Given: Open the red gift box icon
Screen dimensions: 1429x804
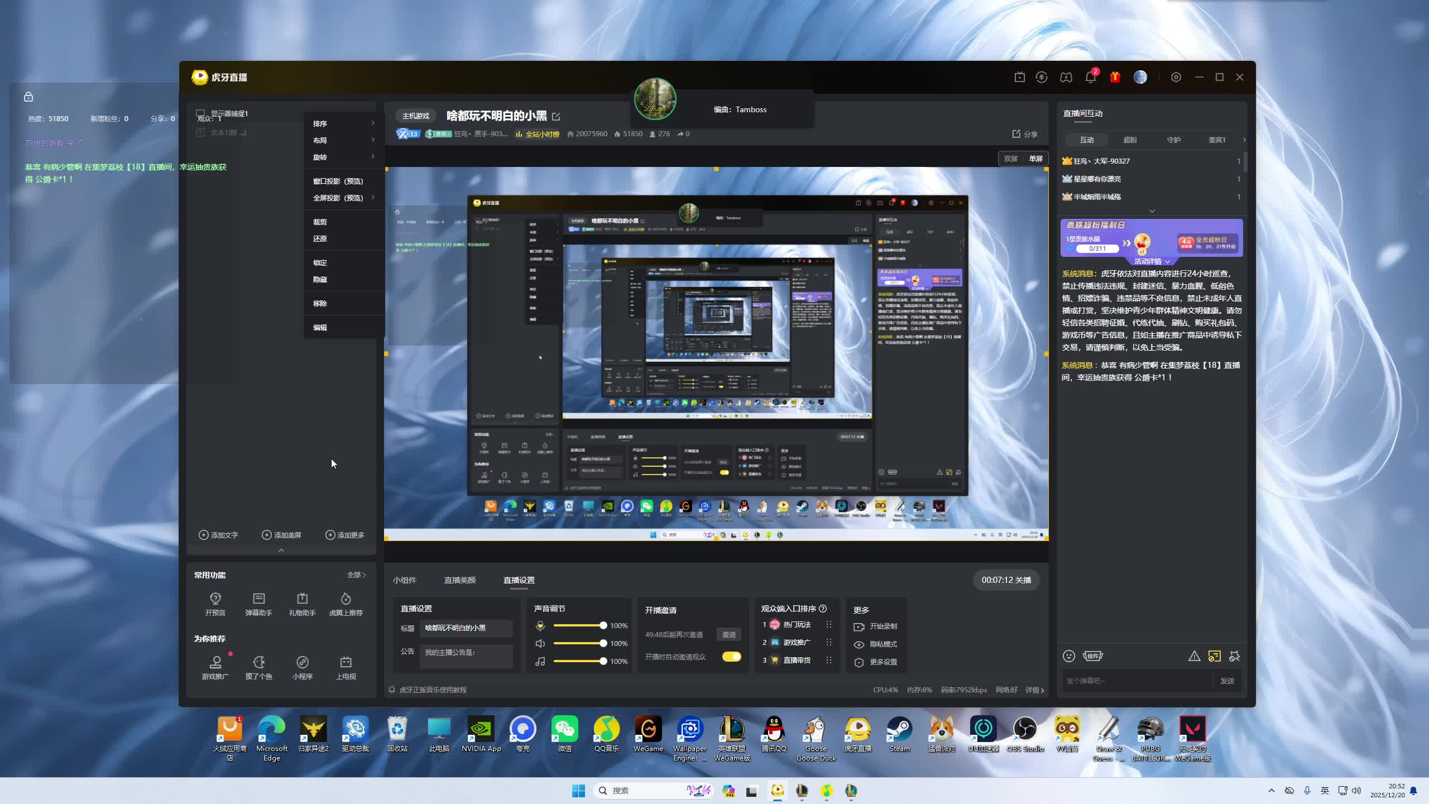Looking at the screenshot, I should [1115, 78].
